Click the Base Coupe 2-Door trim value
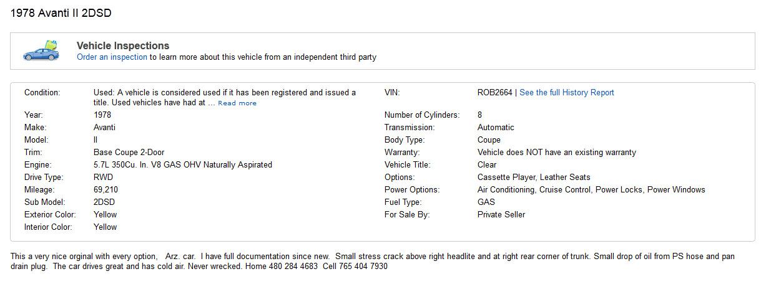The height and width of the screenshot is (284, 766). 129,153
